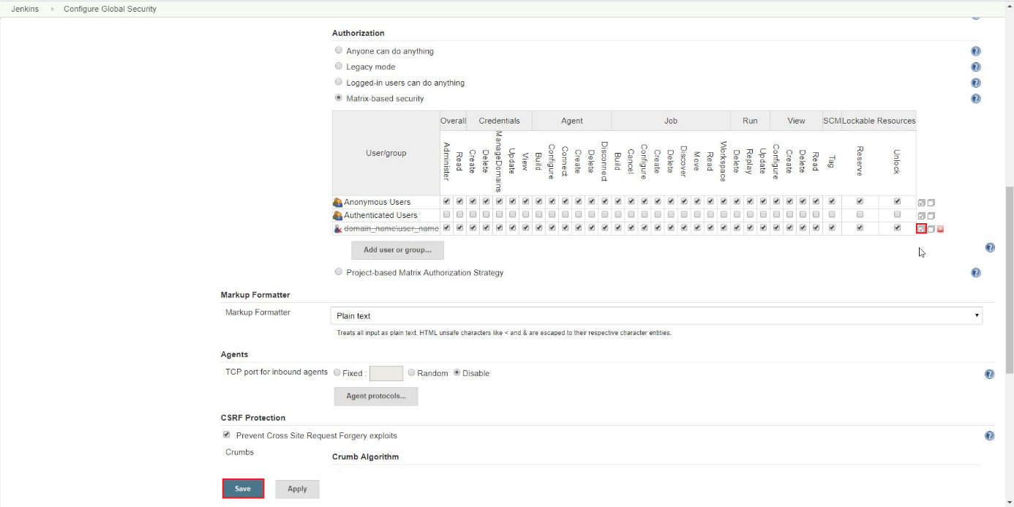Click the Lockable Resources column group header
Image resolution: width=1014 pixels, height=507 pixels.
pyautogui.click(x=879, y=121)
